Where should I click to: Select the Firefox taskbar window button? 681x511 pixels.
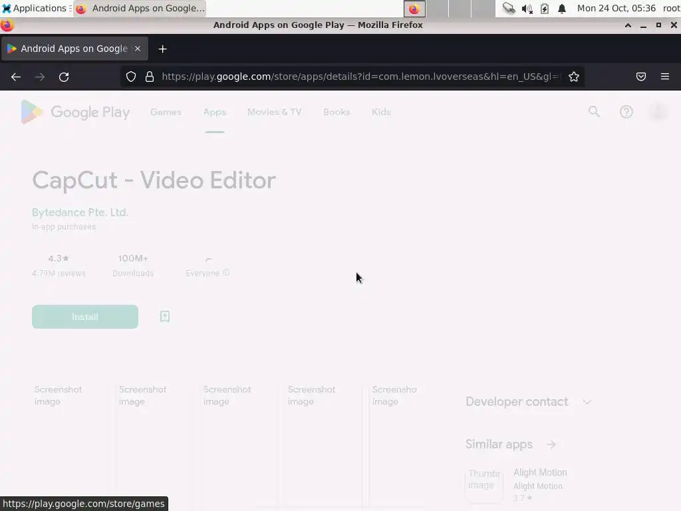[x=140, y=8]
